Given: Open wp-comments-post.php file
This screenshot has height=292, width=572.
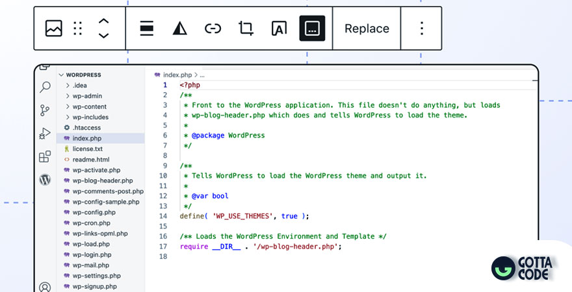Looking at the screenshot, I should 103,191.
